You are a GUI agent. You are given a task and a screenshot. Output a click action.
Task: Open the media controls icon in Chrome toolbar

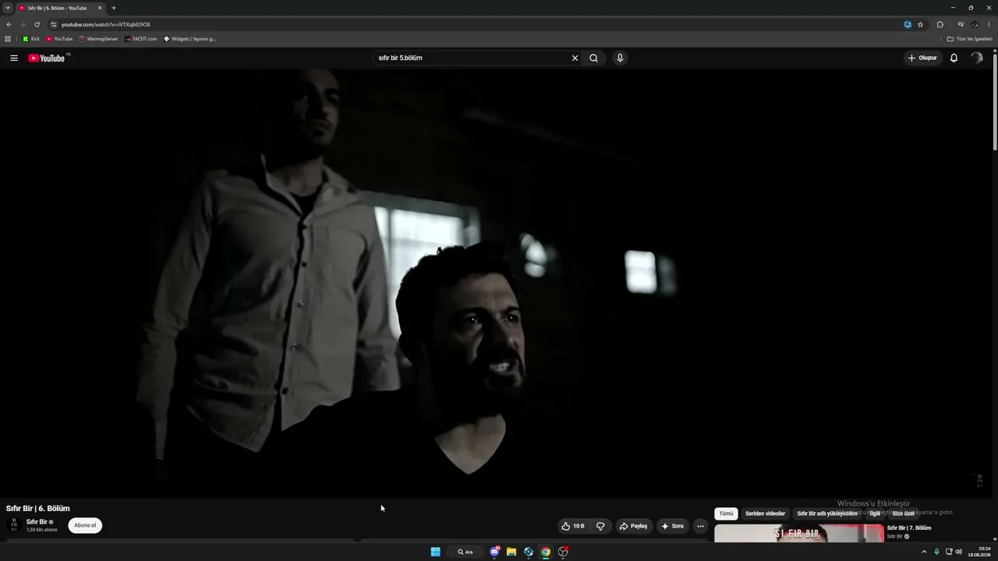tap(961, 24)
